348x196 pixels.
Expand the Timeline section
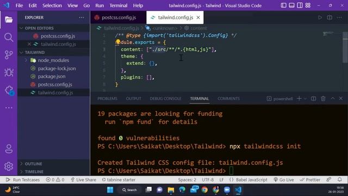54,171
